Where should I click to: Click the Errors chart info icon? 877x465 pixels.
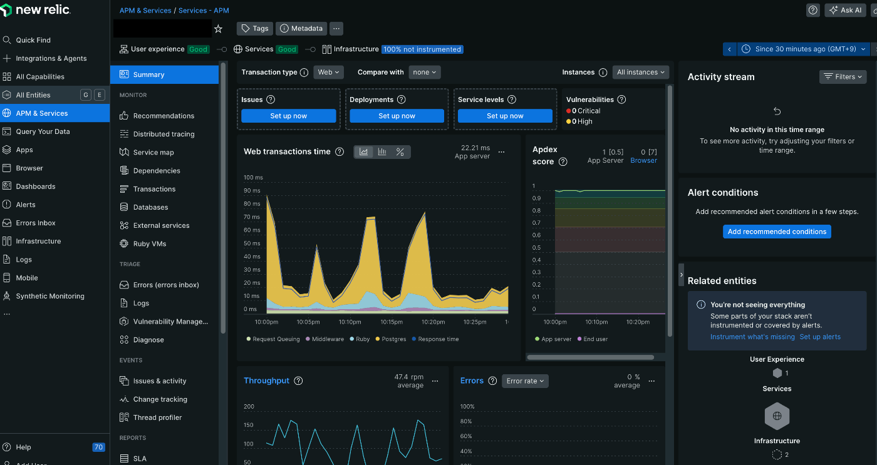(x=492, y=381)
